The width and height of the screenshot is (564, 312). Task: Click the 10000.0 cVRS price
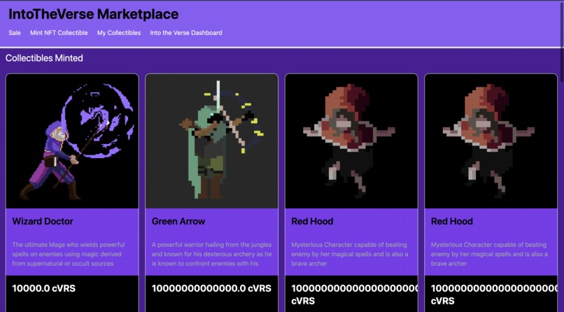pyautogui.click(x=44, y=289)
